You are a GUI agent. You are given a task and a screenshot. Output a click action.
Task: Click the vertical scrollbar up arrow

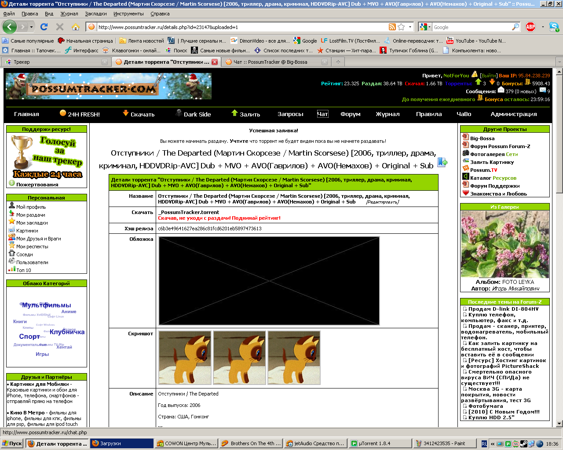pos(559,72)
